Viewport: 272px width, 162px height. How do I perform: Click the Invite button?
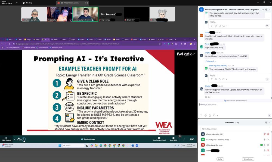point(220,159)
